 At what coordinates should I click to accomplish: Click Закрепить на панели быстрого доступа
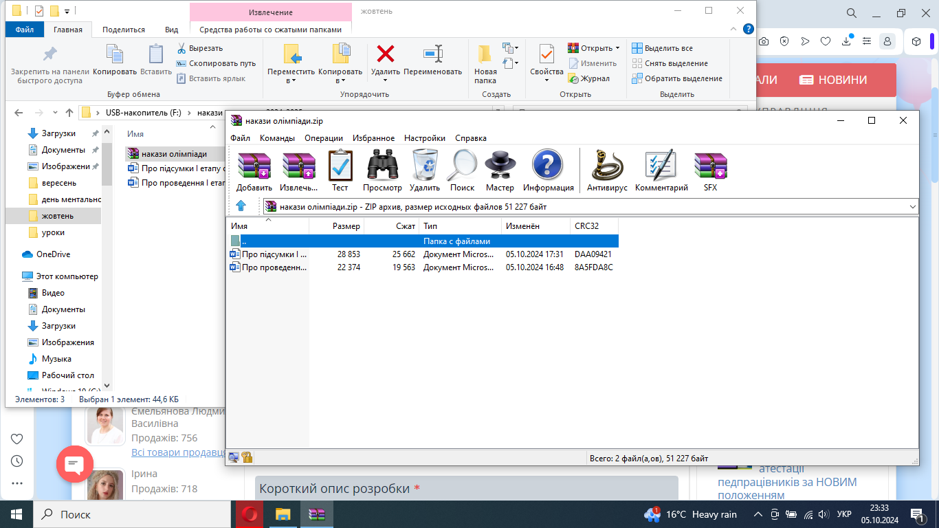point(49,64)
